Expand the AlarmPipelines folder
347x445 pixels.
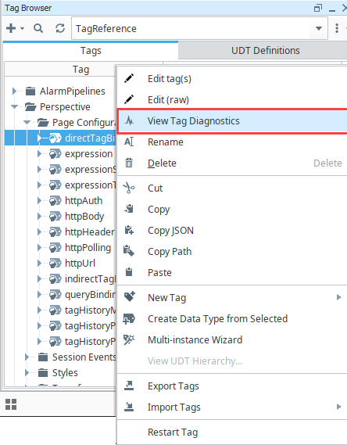click(14, 91)
